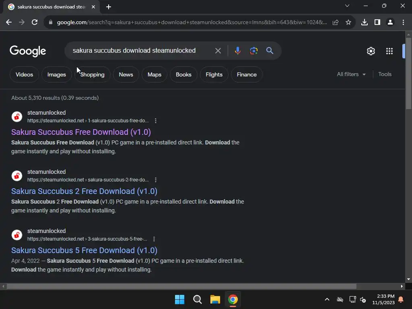Open the Chrome profile avatar

coord(390,23)
